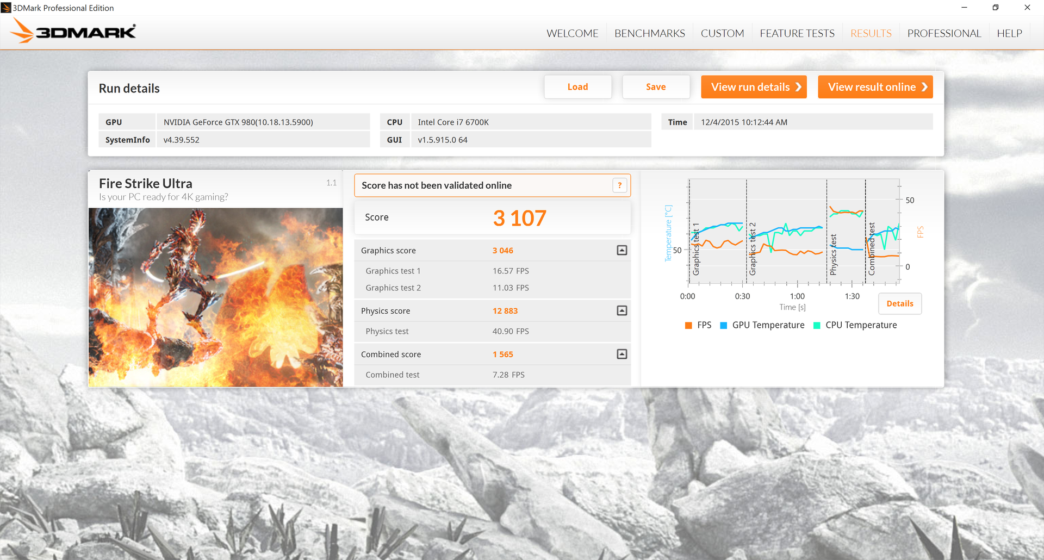
Task: Click the Save button
Action: [x=656, y=87]
